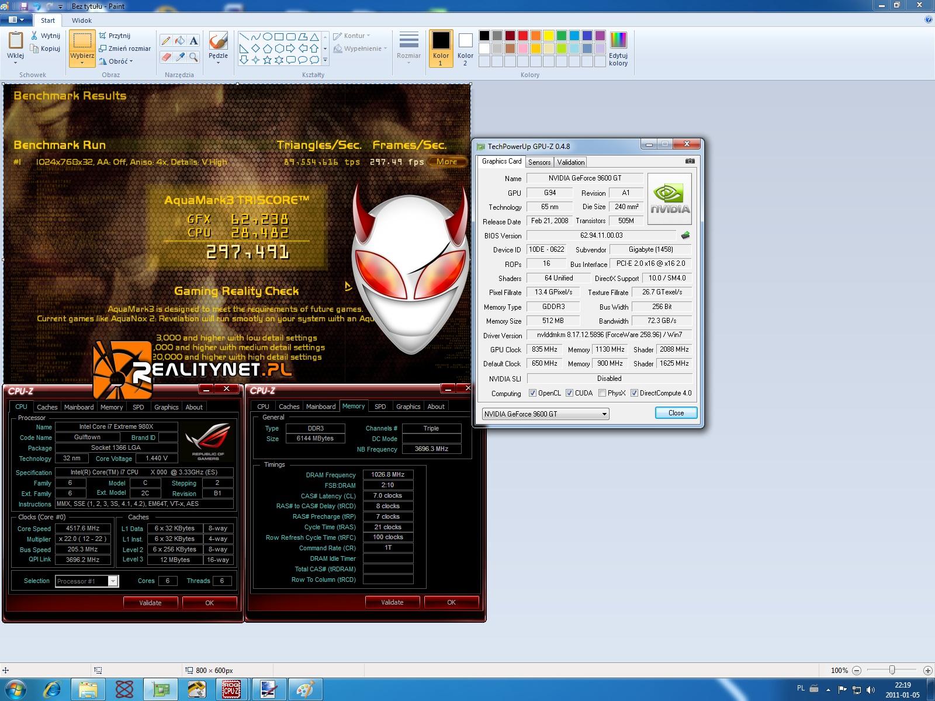
Task: Click the BIOS save icon in GPU-Z
Action: (685, 235)
